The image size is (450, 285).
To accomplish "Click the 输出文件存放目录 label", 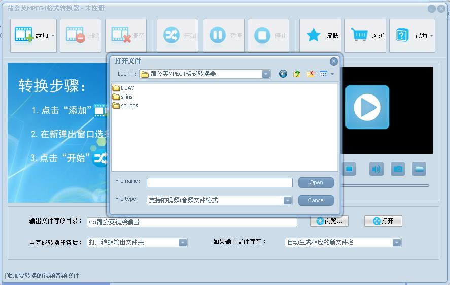I will [55, 221].
